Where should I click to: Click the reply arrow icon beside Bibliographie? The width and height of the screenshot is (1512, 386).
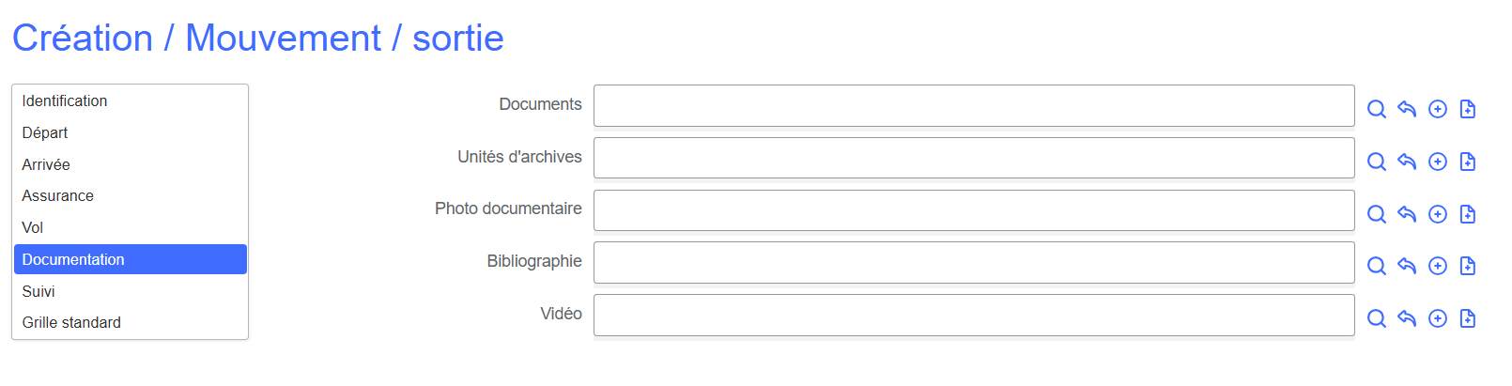pyautogui.click(x=1406, y=266)
